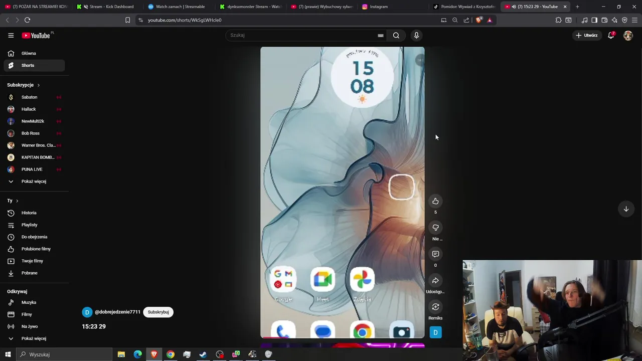This screenshot has width=642, height=361.
Task: Go to next Short using down arrow
Action: coord(626,209)
